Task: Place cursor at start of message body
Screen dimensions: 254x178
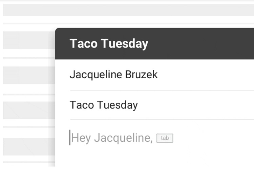Action: pos(70,138)
